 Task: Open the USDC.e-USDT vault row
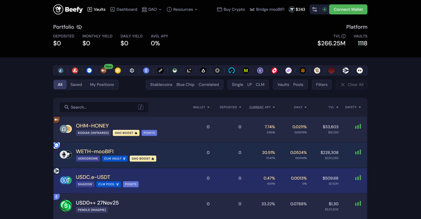(x=210, y=181)
